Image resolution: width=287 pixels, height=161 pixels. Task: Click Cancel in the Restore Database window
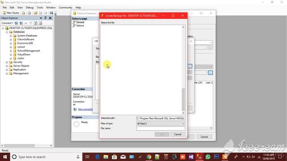tap(204, 137)
